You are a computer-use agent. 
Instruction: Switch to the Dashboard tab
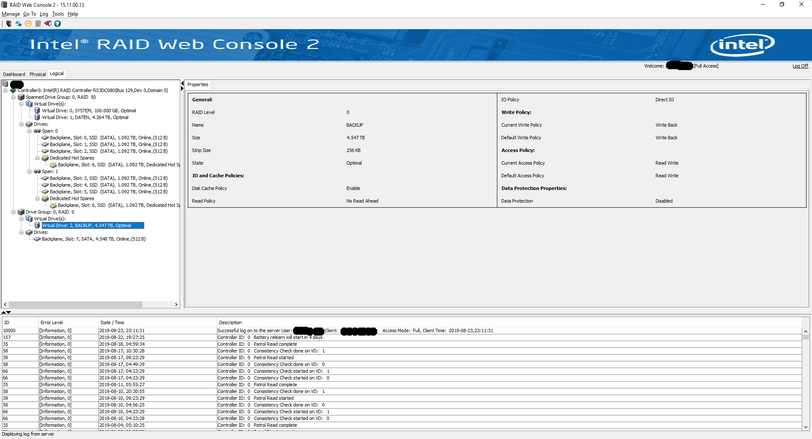[x=14, y=74]
